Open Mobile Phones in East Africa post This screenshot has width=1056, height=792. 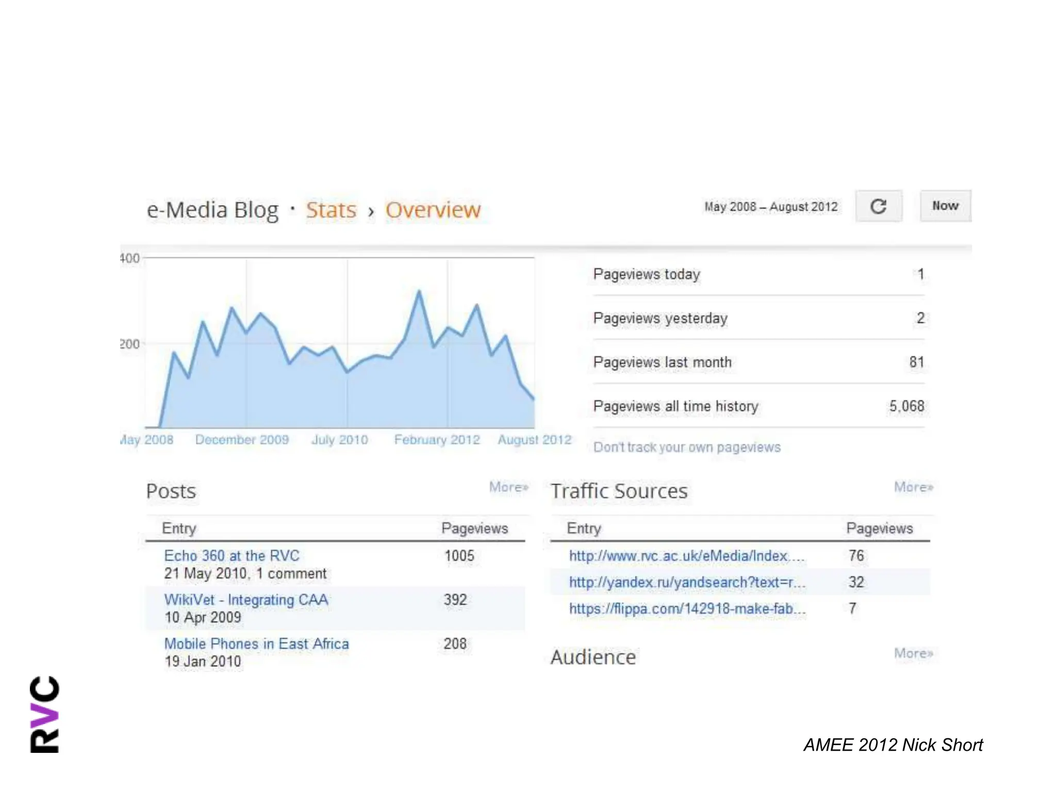click(256, 643)
